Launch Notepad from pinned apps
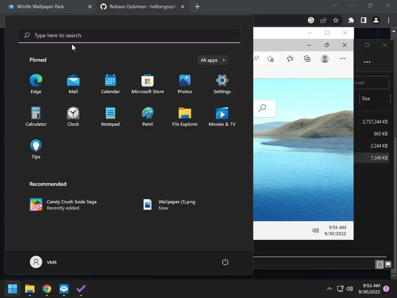 click(x=110, y=116)
